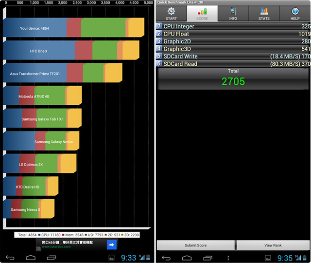Select the SDCard Read result row
311x263 pixels.
(233, 64)
